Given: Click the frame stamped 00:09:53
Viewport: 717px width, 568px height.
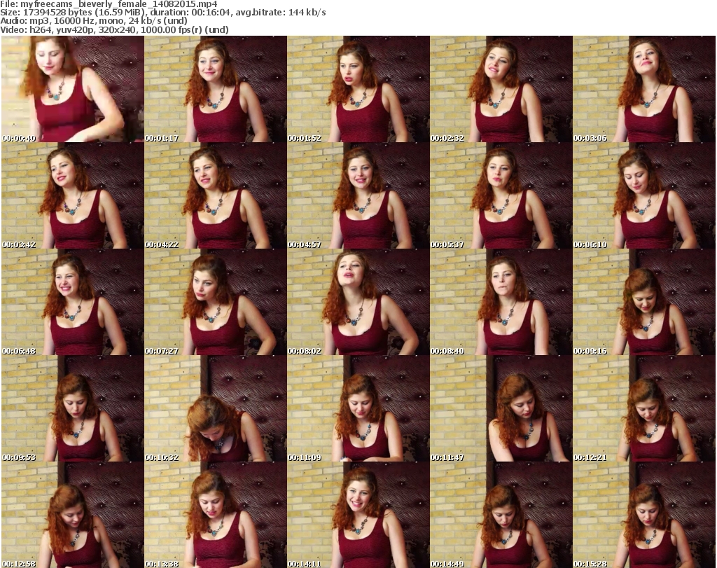Looking at the screenshot, I should click(x=73, y=408).
